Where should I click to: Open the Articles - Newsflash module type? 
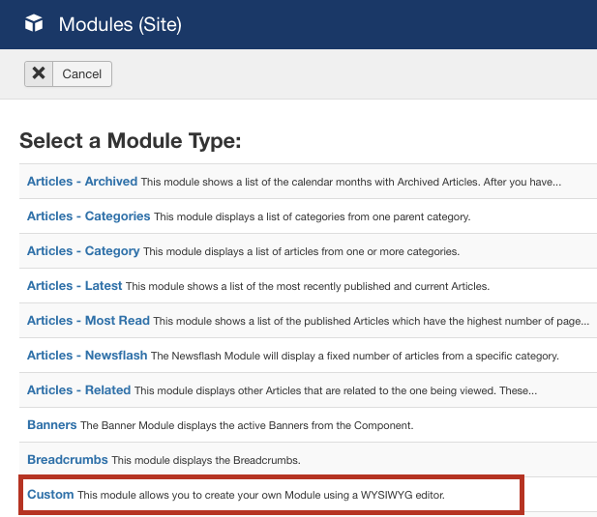pos(87,355)
